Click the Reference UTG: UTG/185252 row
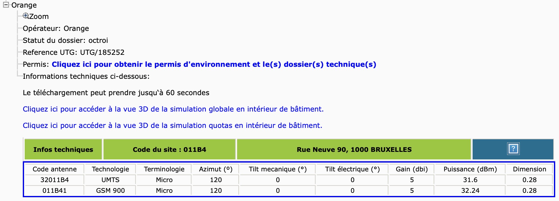 (73, 52)
